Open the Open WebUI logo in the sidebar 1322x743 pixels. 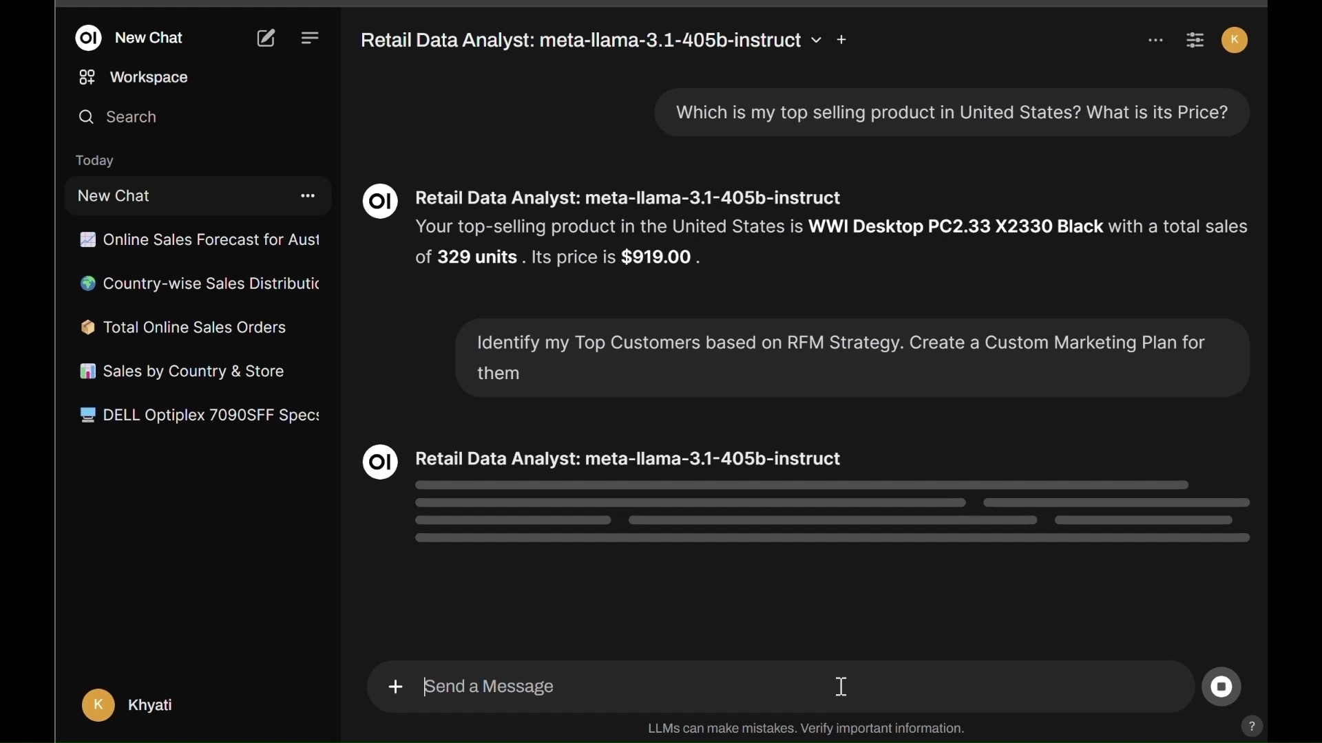pos(88,39)
